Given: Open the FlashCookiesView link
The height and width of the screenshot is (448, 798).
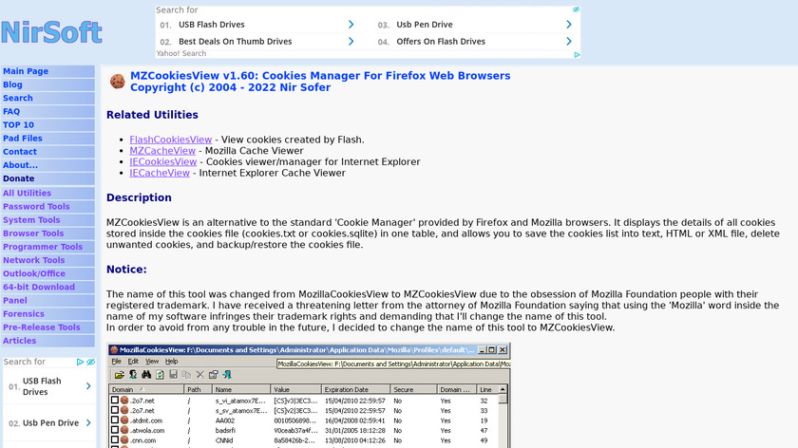Looking at the screenshot, I should (170, 140).
